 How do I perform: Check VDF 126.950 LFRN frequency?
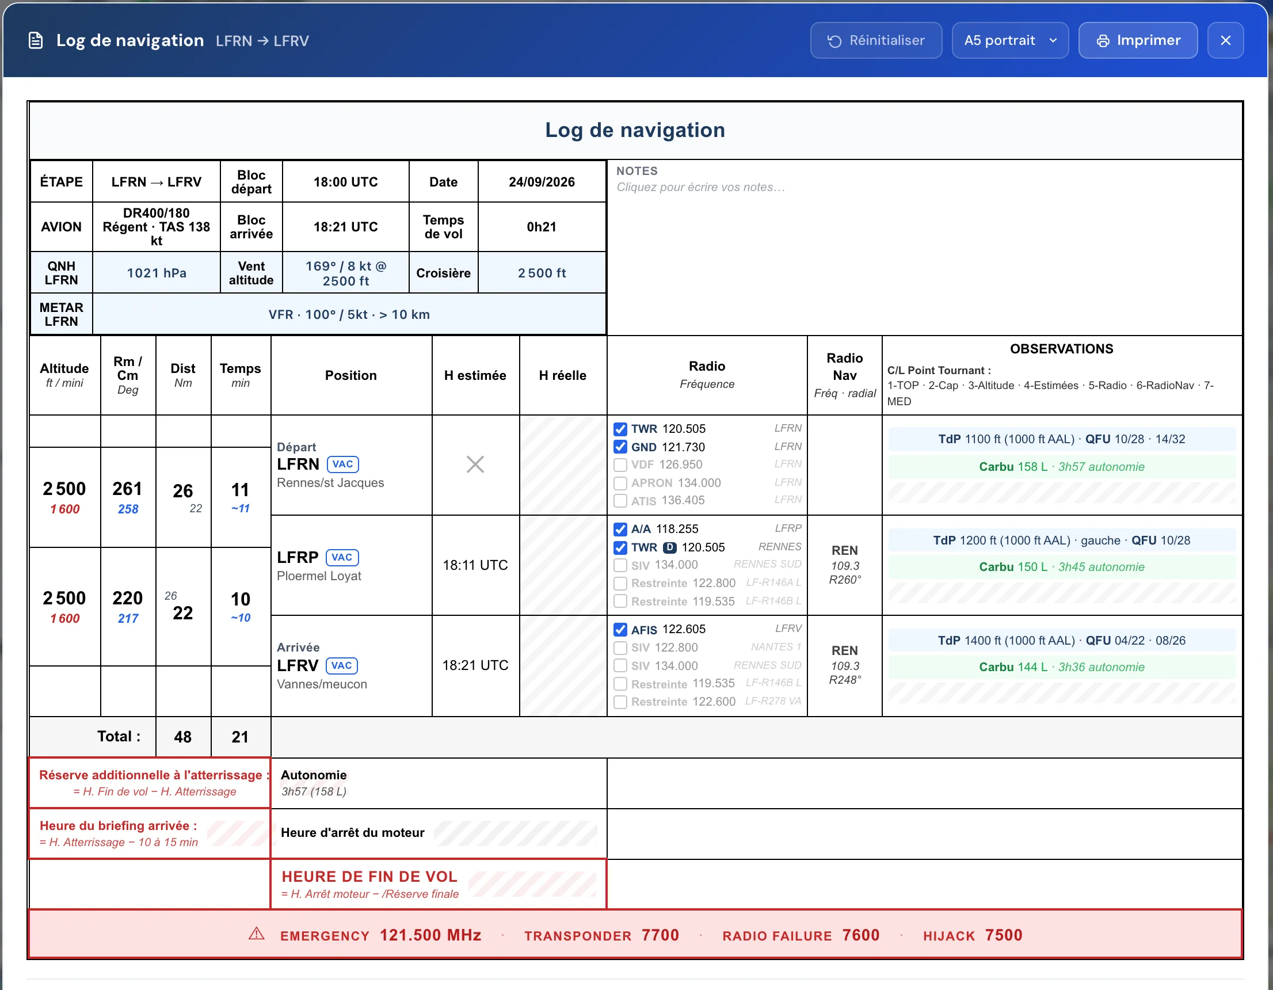[620, 464]
